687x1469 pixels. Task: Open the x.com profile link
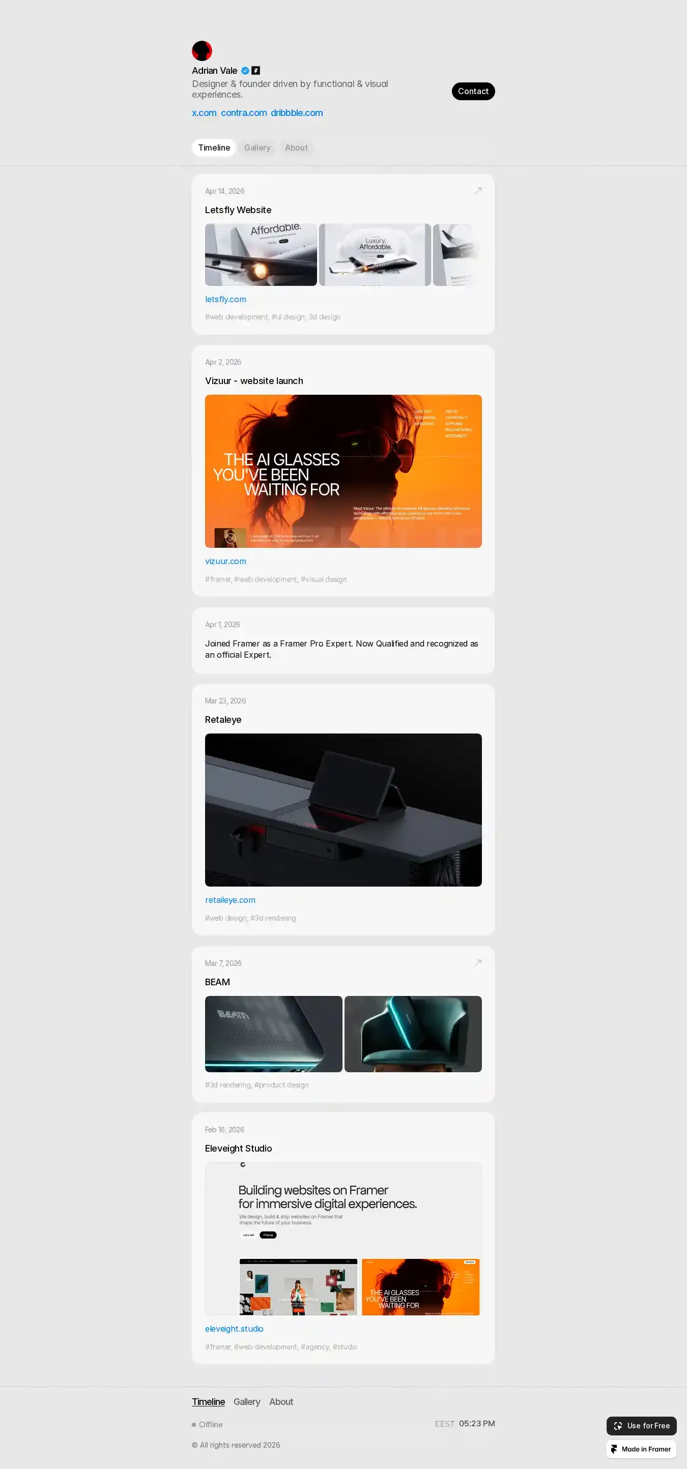204,113
